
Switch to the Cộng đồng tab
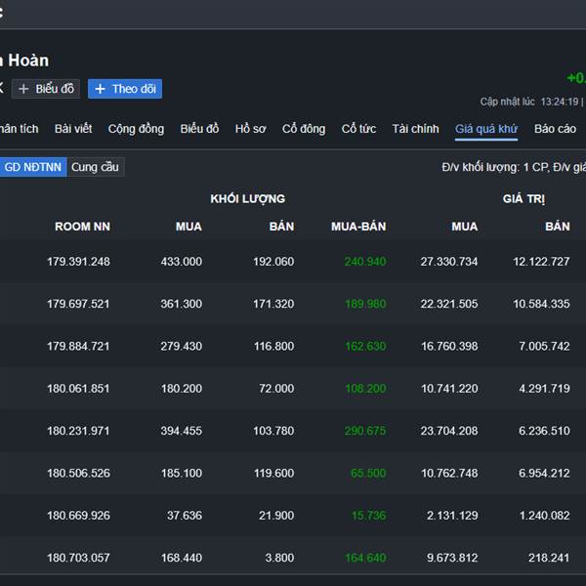[136, 129]
